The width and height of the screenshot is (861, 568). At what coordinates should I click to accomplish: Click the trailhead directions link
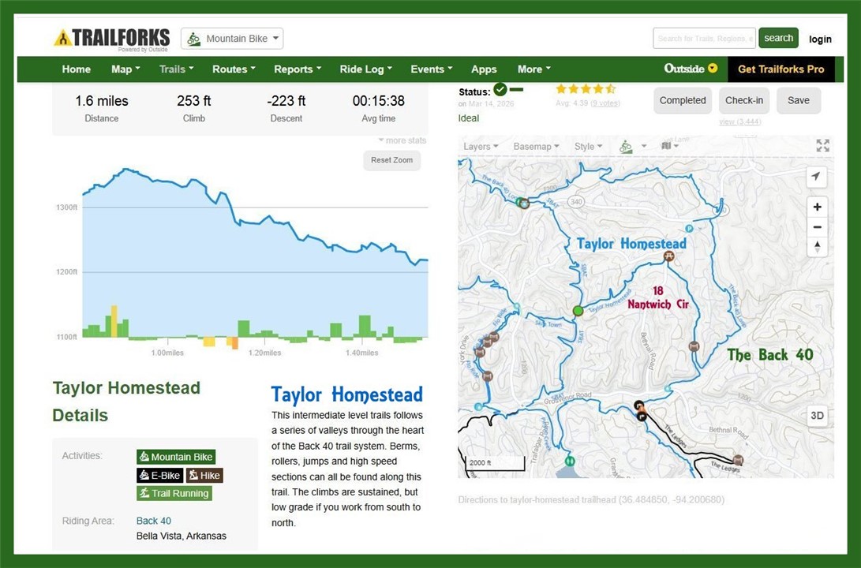click(591, 499)
